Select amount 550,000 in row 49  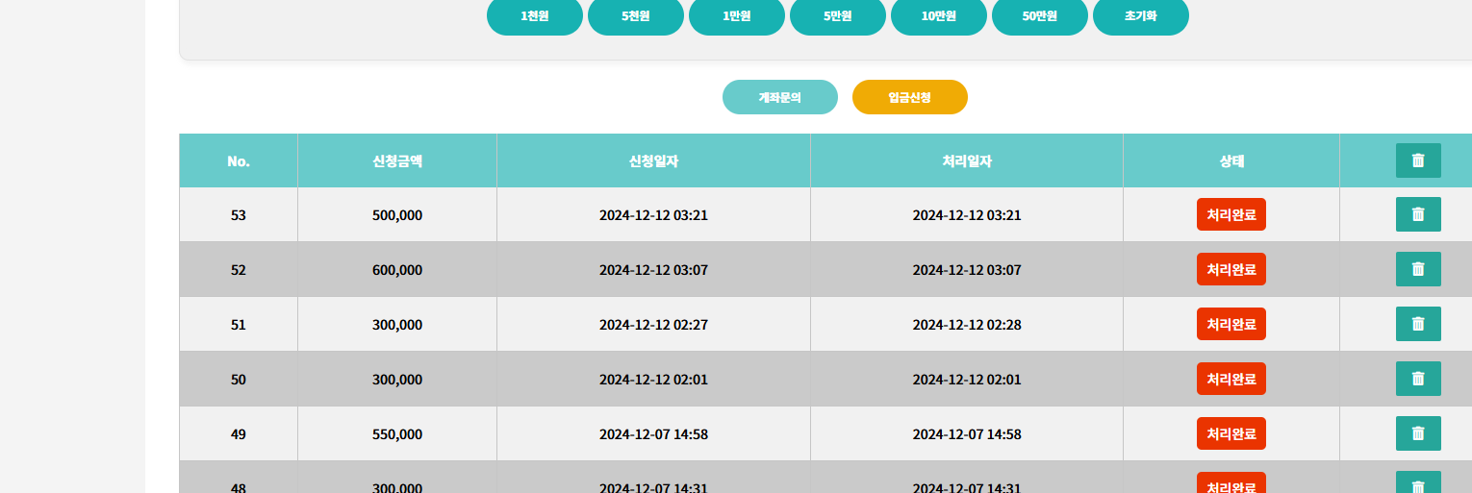397,434
